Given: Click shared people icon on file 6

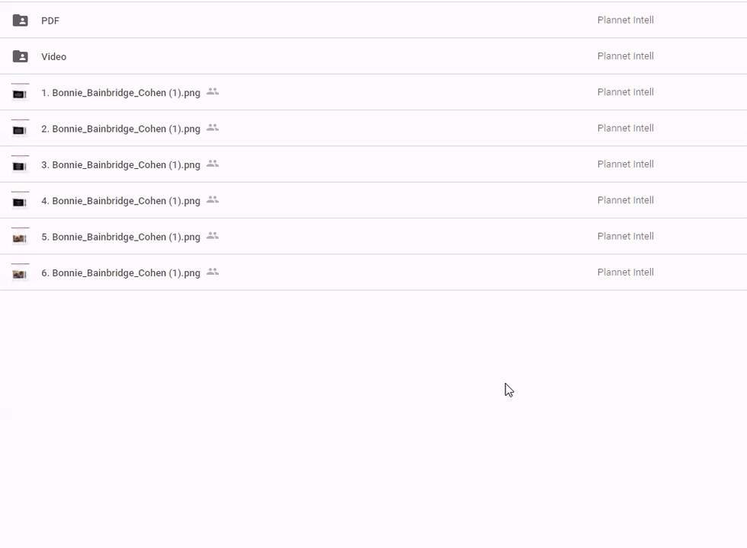Looking at the screenshot, I should (x=213, y=272).
